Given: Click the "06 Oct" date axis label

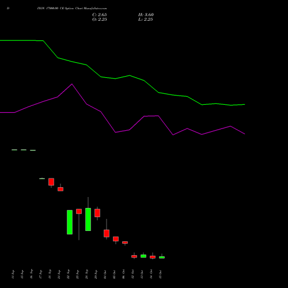Looking at the screenshot, I should click(x=123, y=274).
